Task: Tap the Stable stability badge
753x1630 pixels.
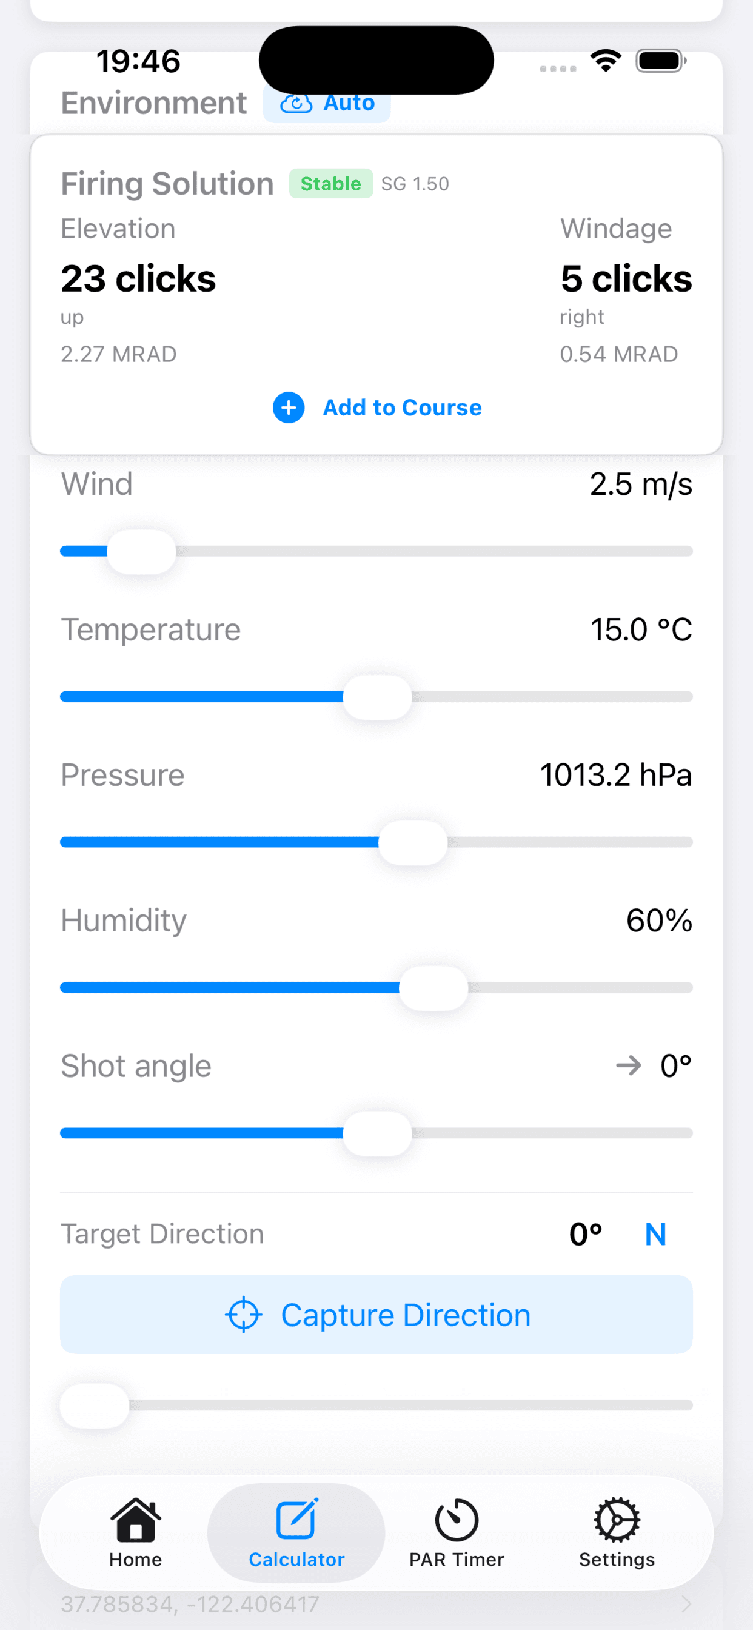Action: (330, 184)
